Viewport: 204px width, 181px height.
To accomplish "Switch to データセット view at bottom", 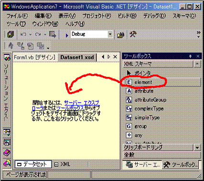I will pyautogui.click(x=33, y=164).
